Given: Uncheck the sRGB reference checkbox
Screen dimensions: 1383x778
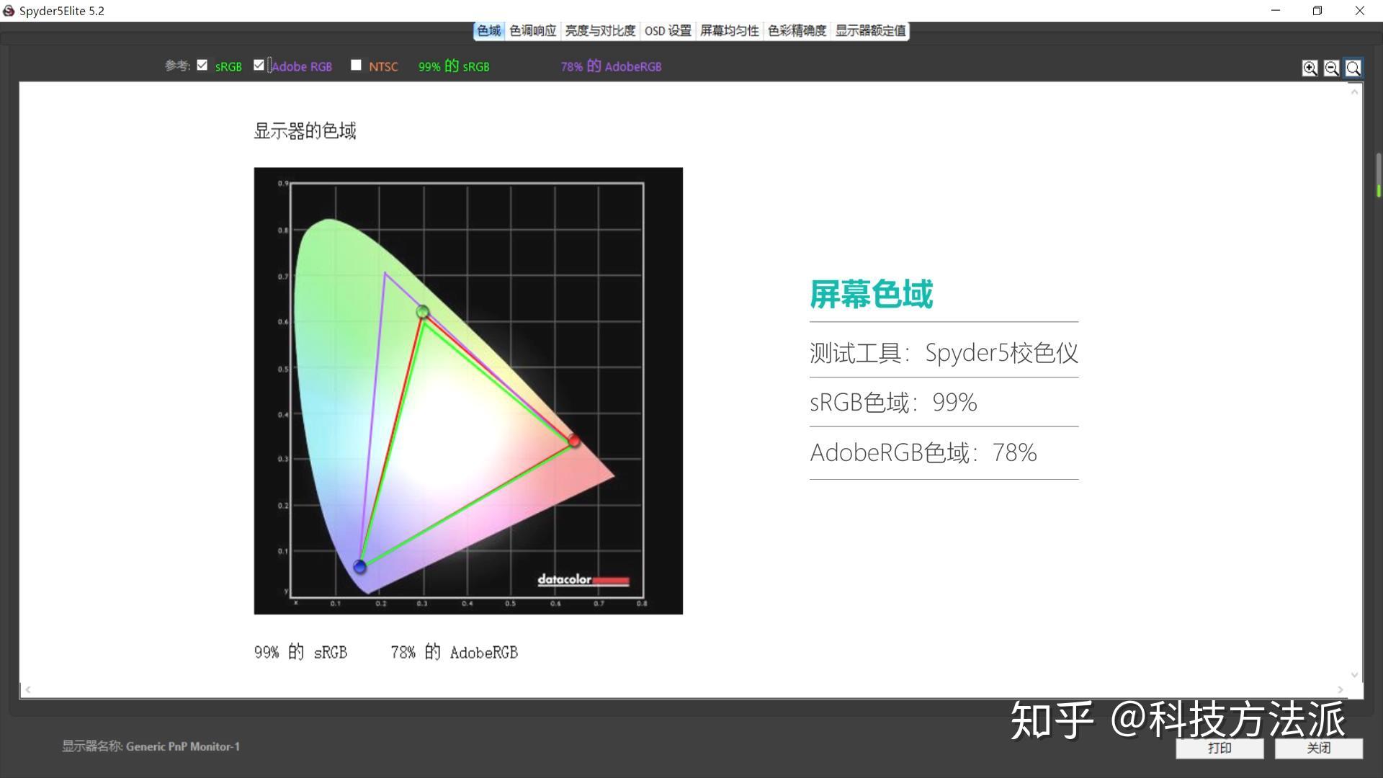Looking at the screenshot, I should (x=202, y=65).
